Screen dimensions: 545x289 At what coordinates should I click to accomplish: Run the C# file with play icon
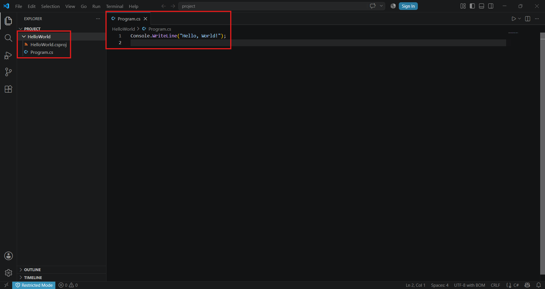point(513,19)
